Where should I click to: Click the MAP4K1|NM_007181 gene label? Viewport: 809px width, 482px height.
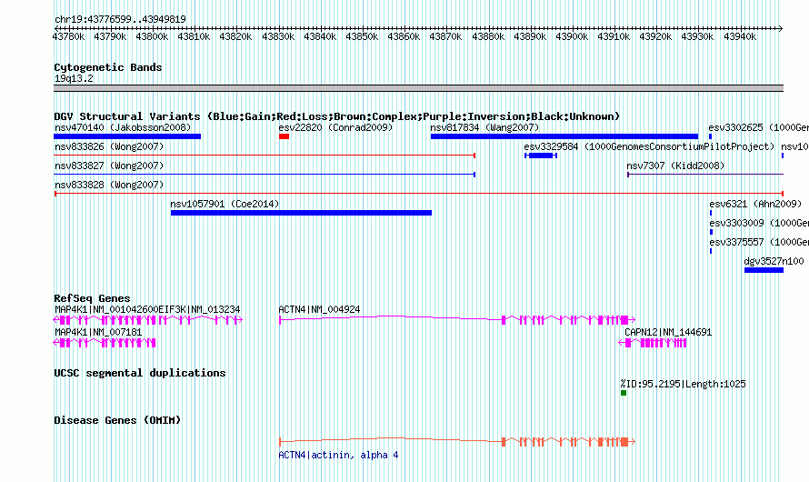point(98,332)
